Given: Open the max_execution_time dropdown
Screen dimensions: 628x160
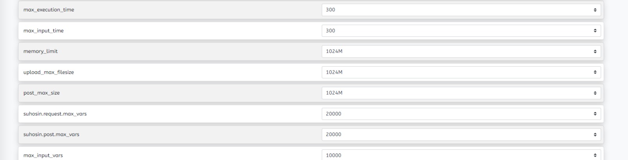Looking at the screenshot, I should (x=461, y=10).
